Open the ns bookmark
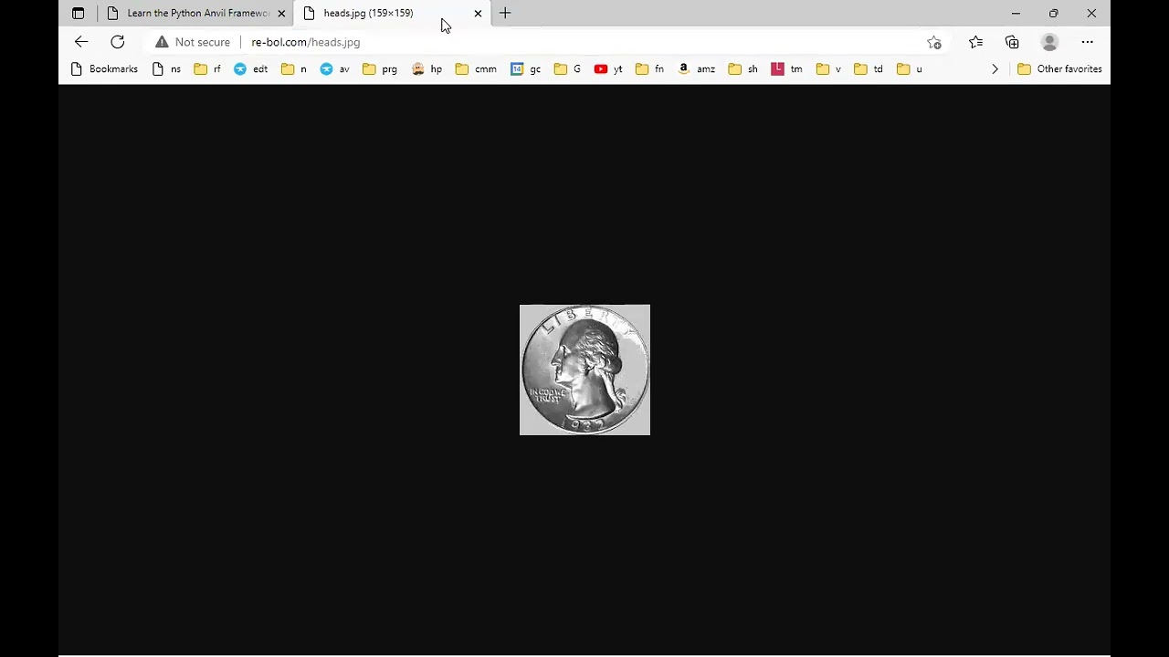 [x=166, y=69]
